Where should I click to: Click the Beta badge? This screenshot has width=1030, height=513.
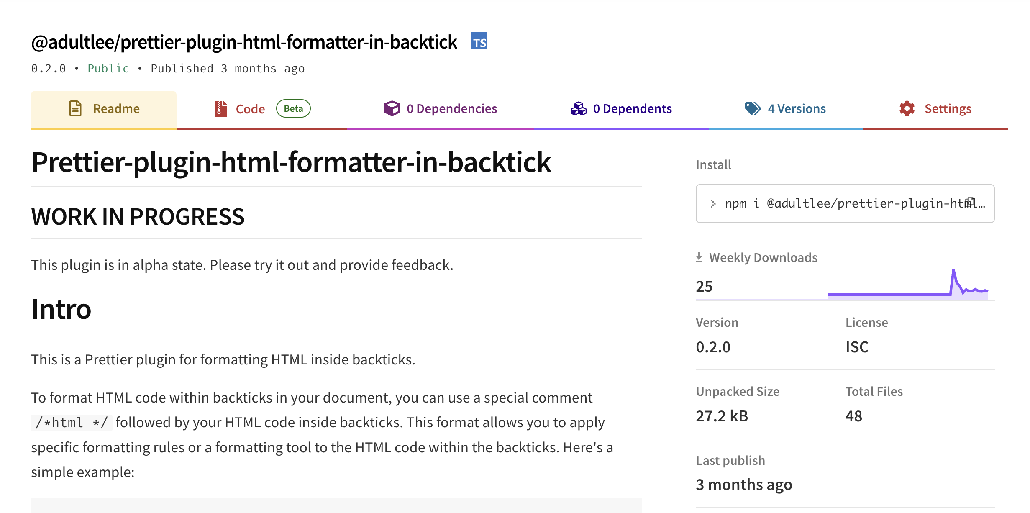(x=293, y=108)
